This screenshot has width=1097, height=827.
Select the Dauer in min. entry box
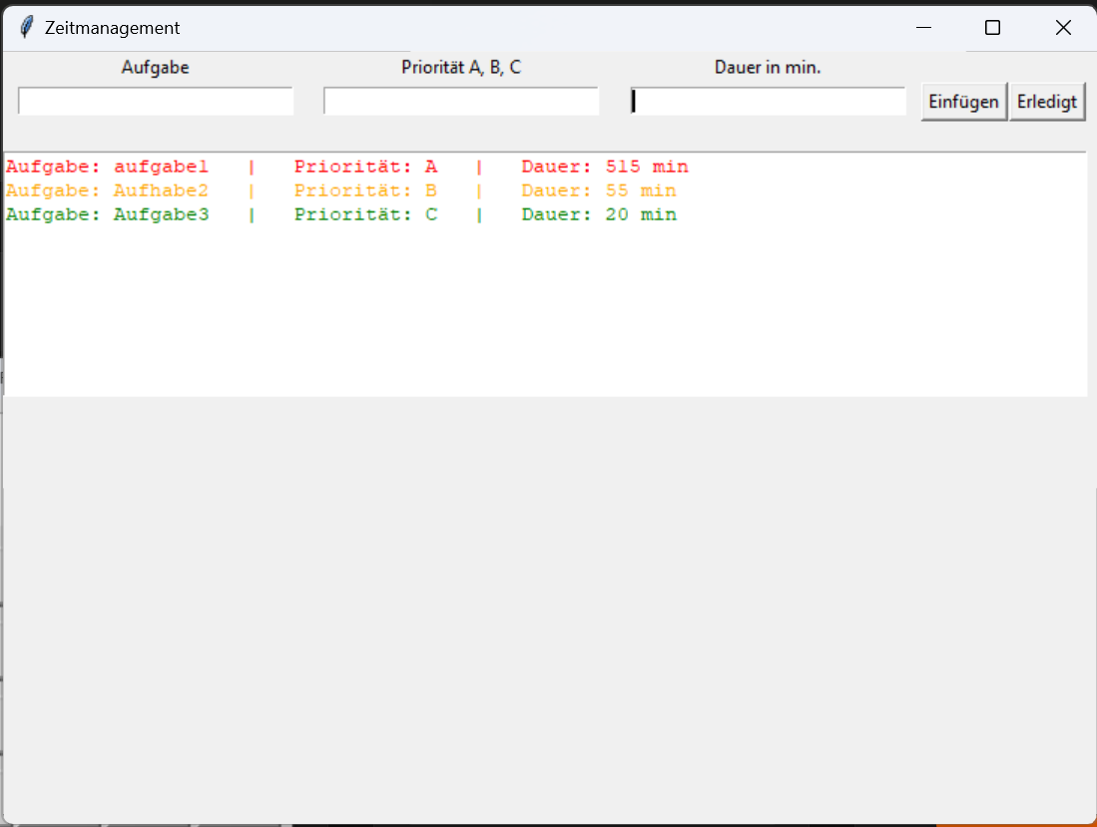coord(769,101)
